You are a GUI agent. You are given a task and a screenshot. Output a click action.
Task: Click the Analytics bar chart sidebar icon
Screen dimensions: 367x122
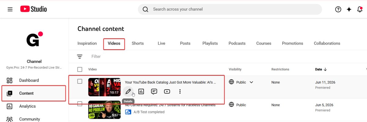9,106
